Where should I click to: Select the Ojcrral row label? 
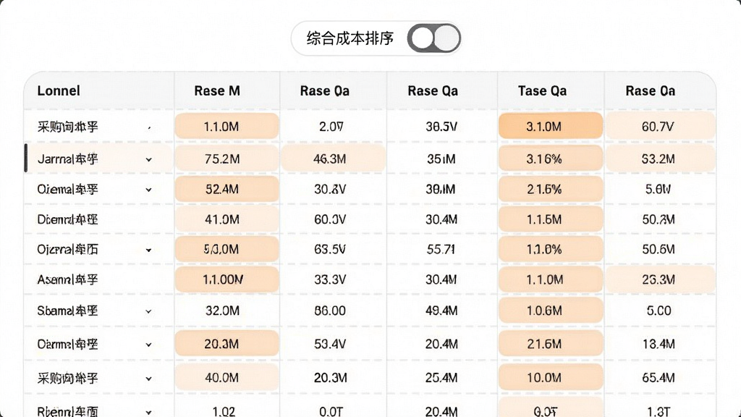[x=67, y=249]
